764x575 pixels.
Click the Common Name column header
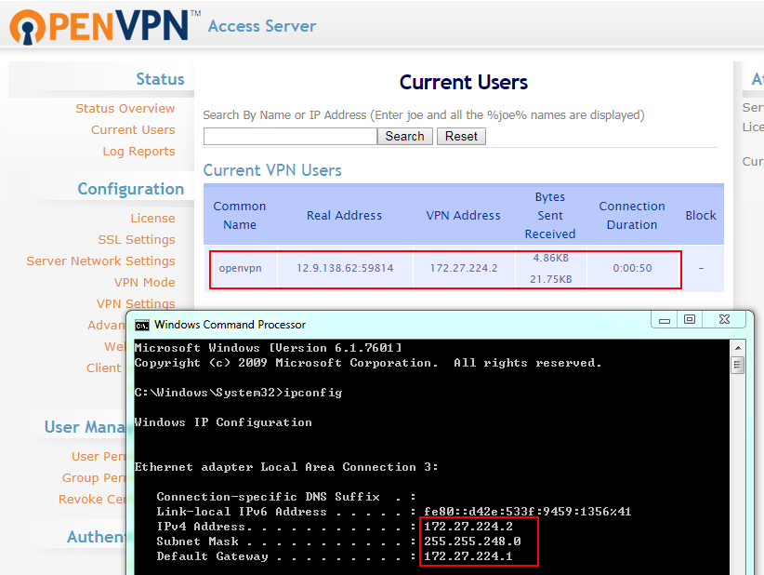click(240, 215)
